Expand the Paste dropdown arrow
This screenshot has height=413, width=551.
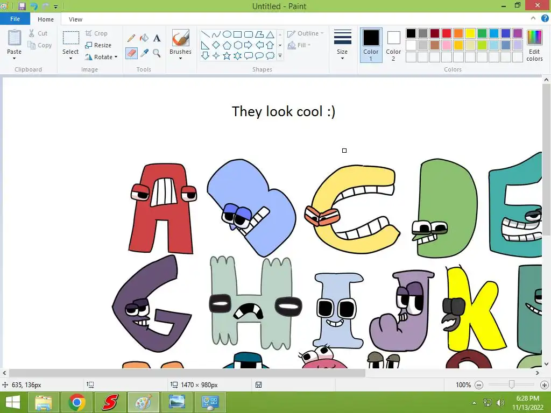pyautogui.click(x=15, y=58)
